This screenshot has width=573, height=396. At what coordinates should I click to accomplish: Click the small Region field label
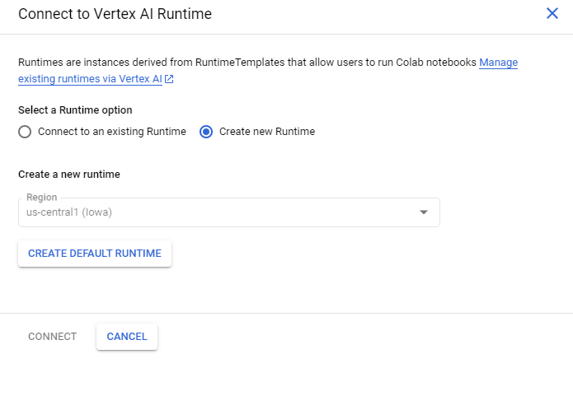point(41,198)
